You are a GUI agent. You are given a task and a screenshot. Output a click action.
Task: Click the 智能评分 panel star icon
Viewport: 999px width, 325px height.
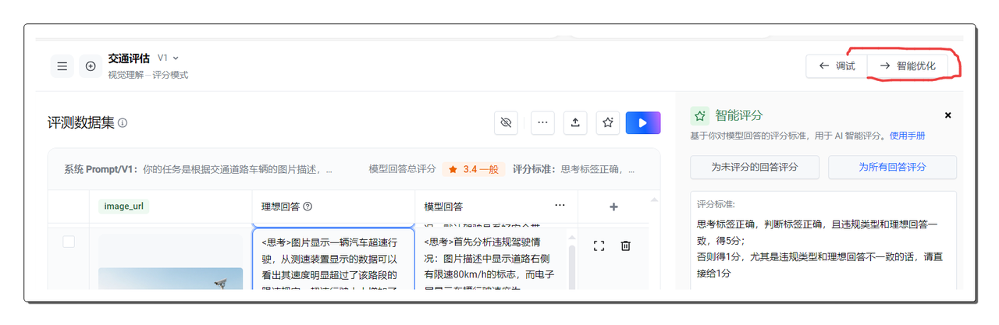(700, 115)
